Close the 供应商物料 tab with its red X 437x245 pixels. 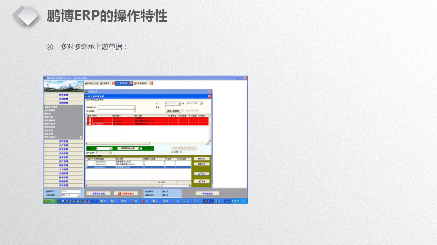pos(151,83)
